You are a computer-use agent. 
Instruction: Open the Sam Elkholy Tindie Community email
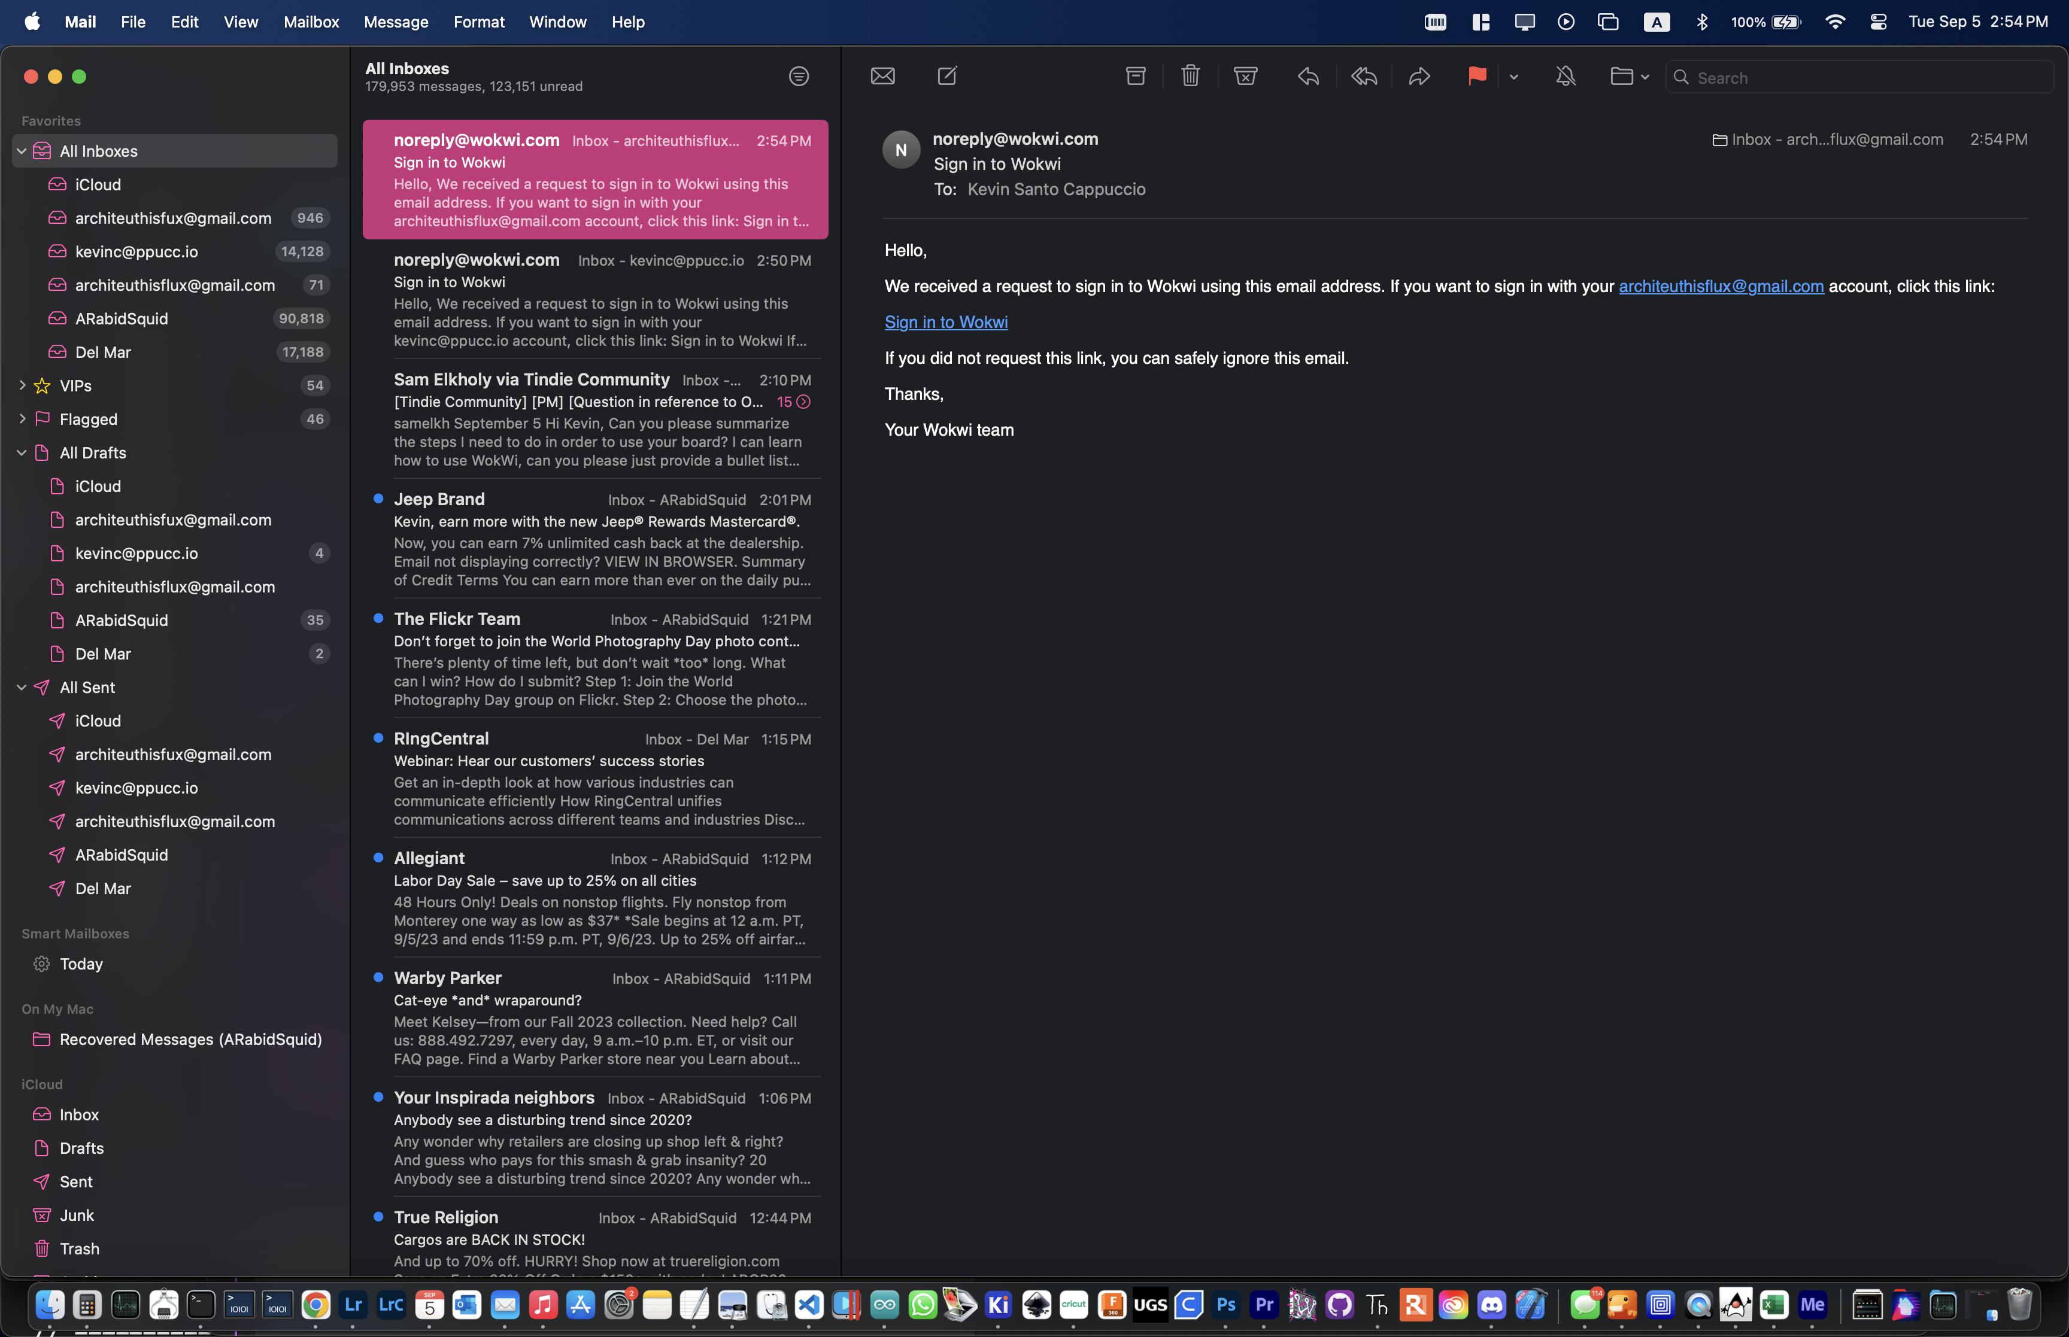[596, 420]
